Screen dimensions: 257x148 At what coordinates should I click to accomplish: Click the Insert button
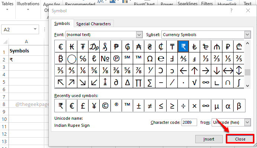click(209, 139)
